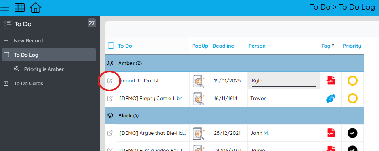The height and width of the screenshot is (151, 379).
Task: Click the red tag icon in Kyle row
Action: click(x=331, y=80)
